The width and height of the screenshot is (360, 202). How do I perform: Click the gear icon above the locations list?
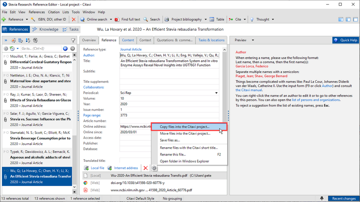154,168
